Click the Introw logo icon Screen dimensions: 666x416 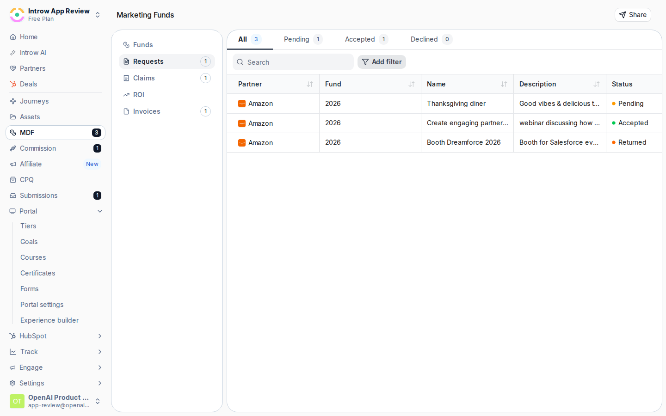point(17,15)
